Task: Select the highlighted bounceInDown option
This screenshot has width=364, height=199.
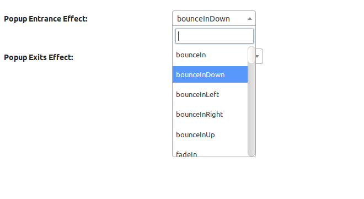Action: pyautogui.click(x=210, y=74)
